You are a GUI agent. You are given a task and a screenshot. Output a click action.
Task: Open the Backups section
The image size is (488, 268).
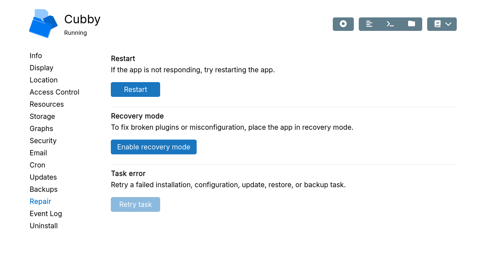coord(43,189)
